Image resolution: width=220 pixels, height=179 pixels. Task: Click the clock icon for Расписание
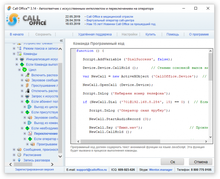tap(19, 155)
